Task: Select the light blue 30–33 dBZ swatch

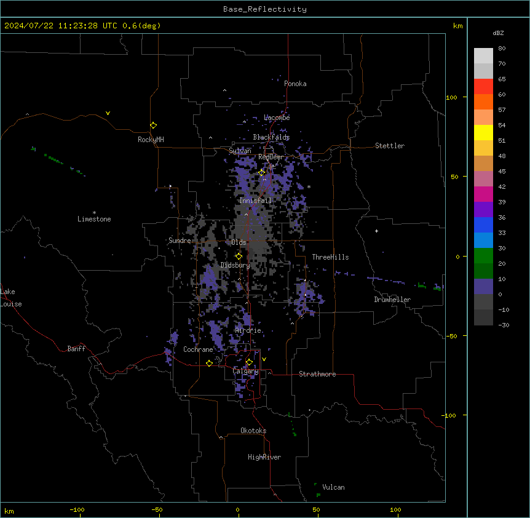Action: tap(483, 240)
